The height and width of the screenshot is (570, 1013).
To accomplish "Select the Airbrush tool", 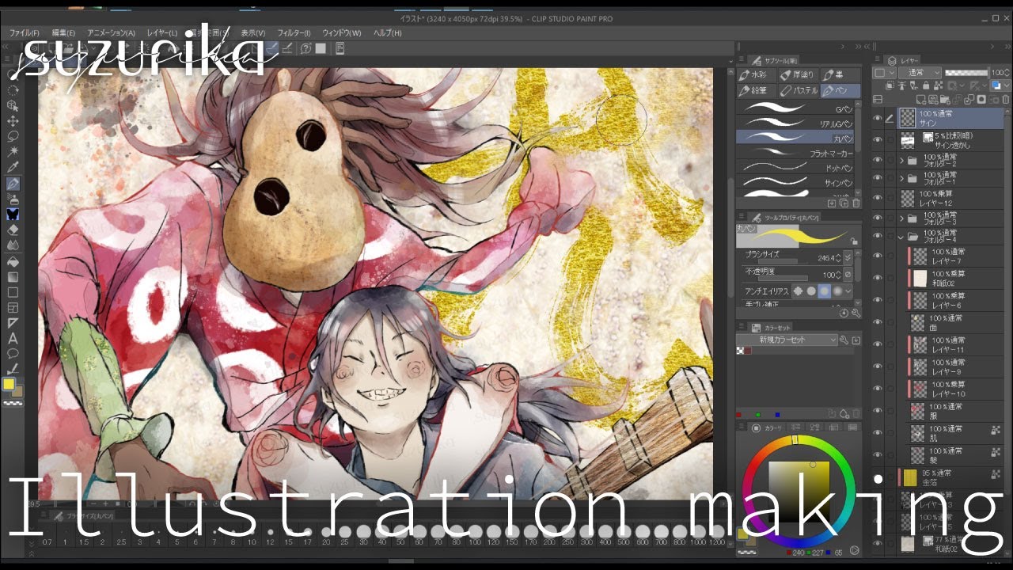I will [x=13, y=199].
